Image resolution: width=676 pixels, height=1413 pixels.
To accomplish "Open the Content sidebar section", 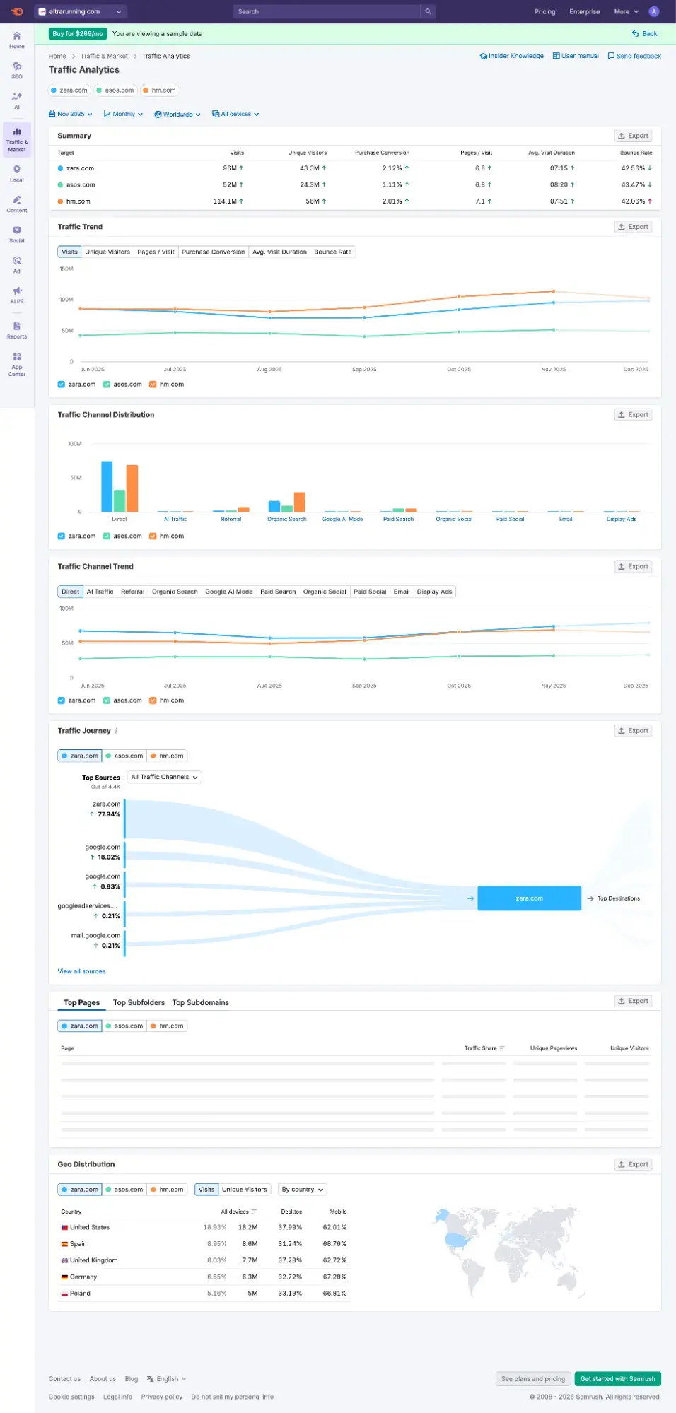I will 17,204.
